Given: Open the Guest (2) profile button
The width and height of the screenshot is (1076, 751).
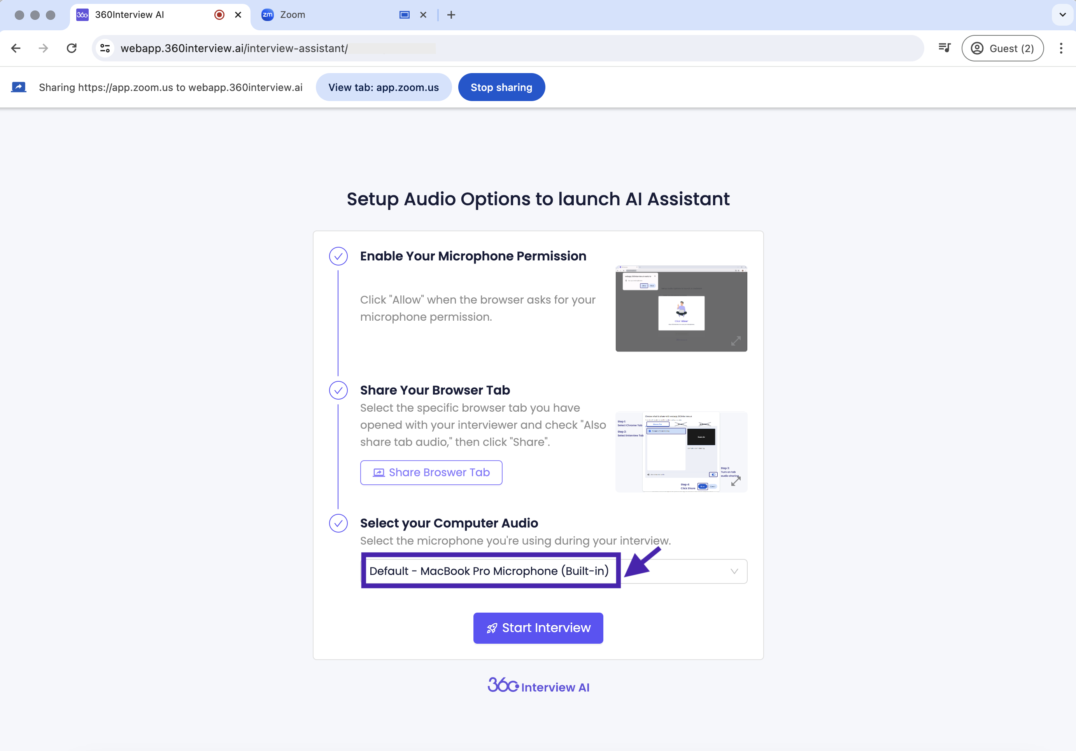Looking at the screenshot, I should coord(1002,48).
